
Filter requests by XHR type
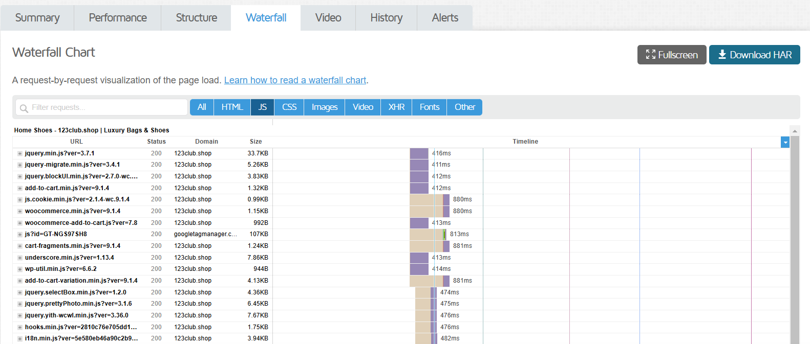396,107
